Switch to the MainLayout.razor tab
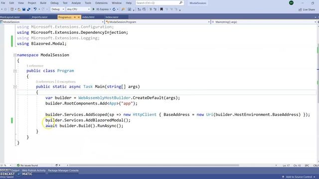 click(10, 17)
